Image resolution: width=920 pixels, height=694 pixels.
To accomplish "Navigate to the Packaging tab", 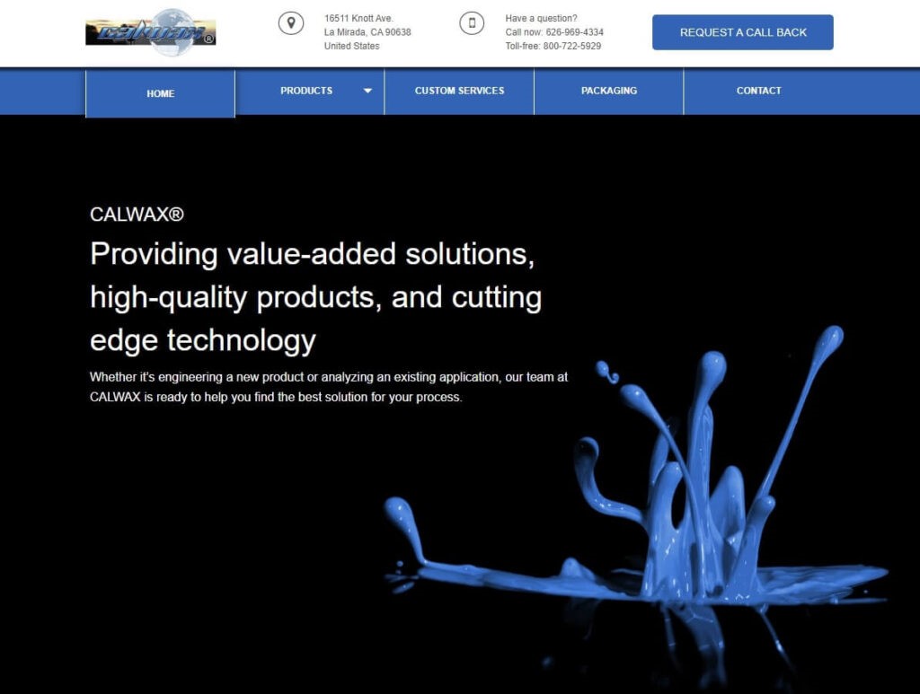I will [x=608, y=91].
